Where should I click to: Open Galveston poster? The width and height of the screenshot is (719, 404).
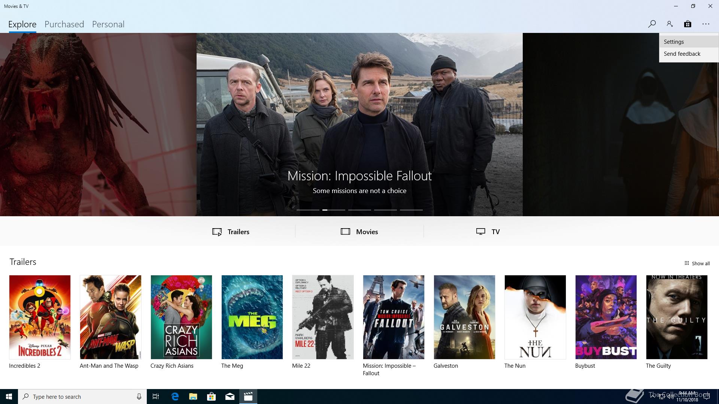click(464, 317)
